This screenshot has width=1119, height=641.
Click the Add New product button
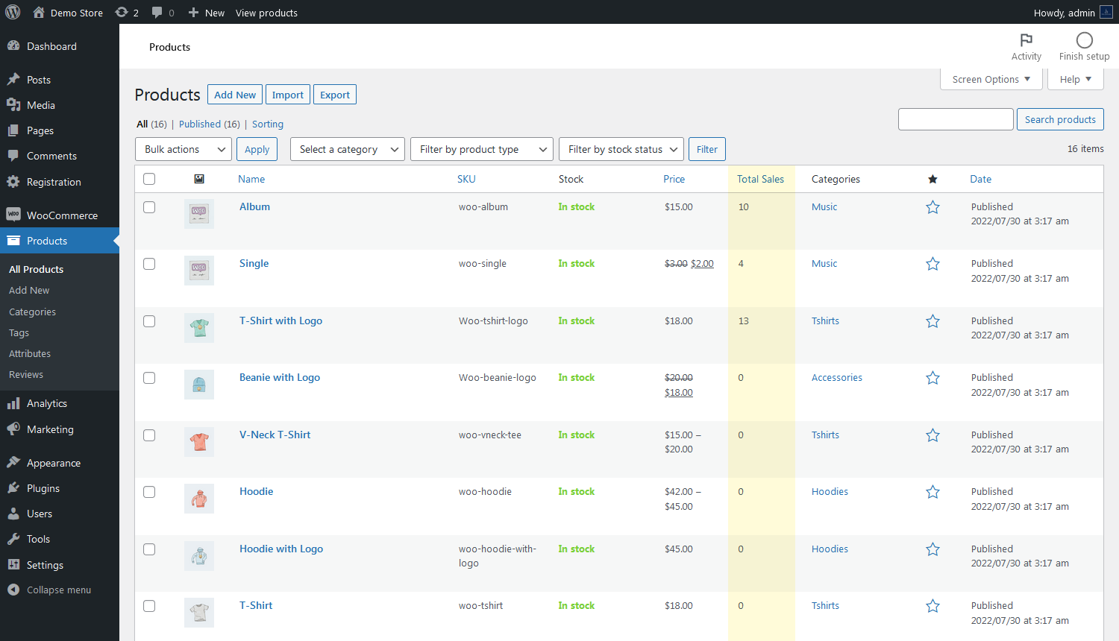[x=234, y=94]
